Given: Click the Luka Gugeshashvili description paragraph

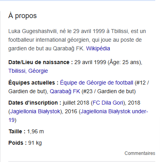Looking at the screenshot, I should click(x=77, y=40).
